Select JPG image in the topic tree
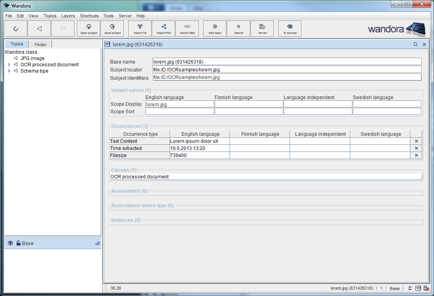The width and height of the screenshot is (434, 296). click(x=32, y=58)
